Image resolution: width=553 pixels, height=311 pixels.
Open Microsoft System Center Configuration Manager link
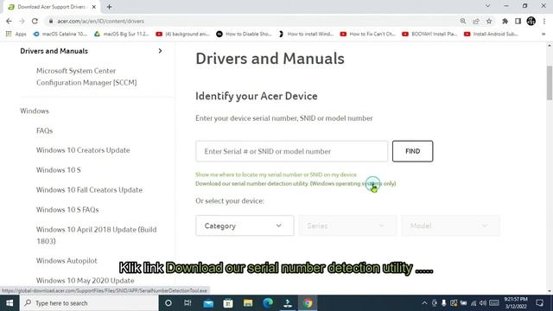(86, 77)
